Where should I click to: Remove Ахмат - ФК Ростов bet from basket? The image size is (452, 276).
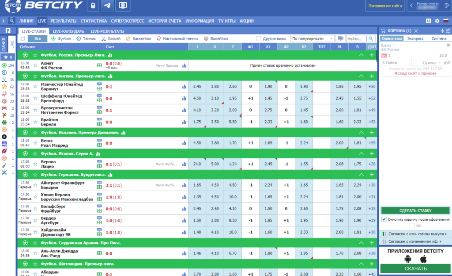click(x=448, y=45)
